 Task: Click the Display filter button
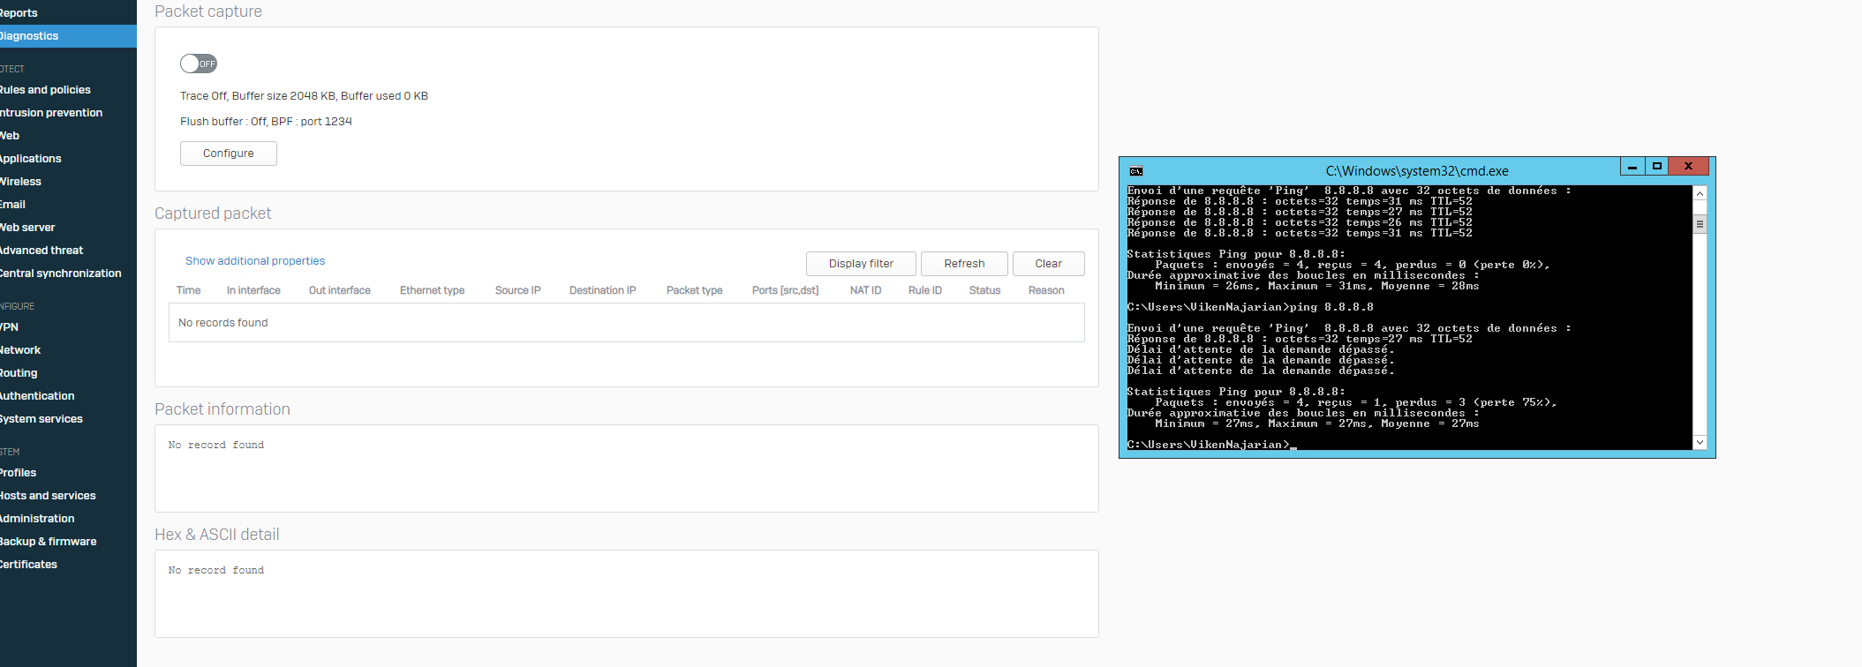pyautogui.click(x=861, y=264)
